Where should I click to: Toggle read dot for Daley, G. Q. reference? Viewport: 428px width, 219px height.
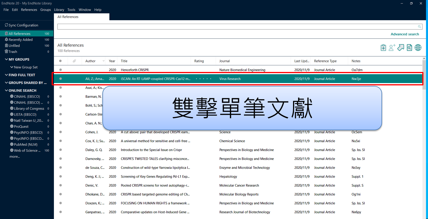[60, 150]
